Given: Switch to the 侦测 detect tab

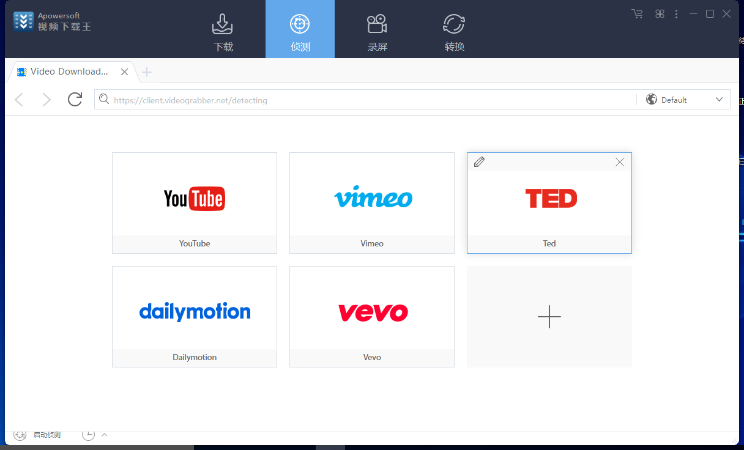Looking at the screenshot, I should pos(300,29).
